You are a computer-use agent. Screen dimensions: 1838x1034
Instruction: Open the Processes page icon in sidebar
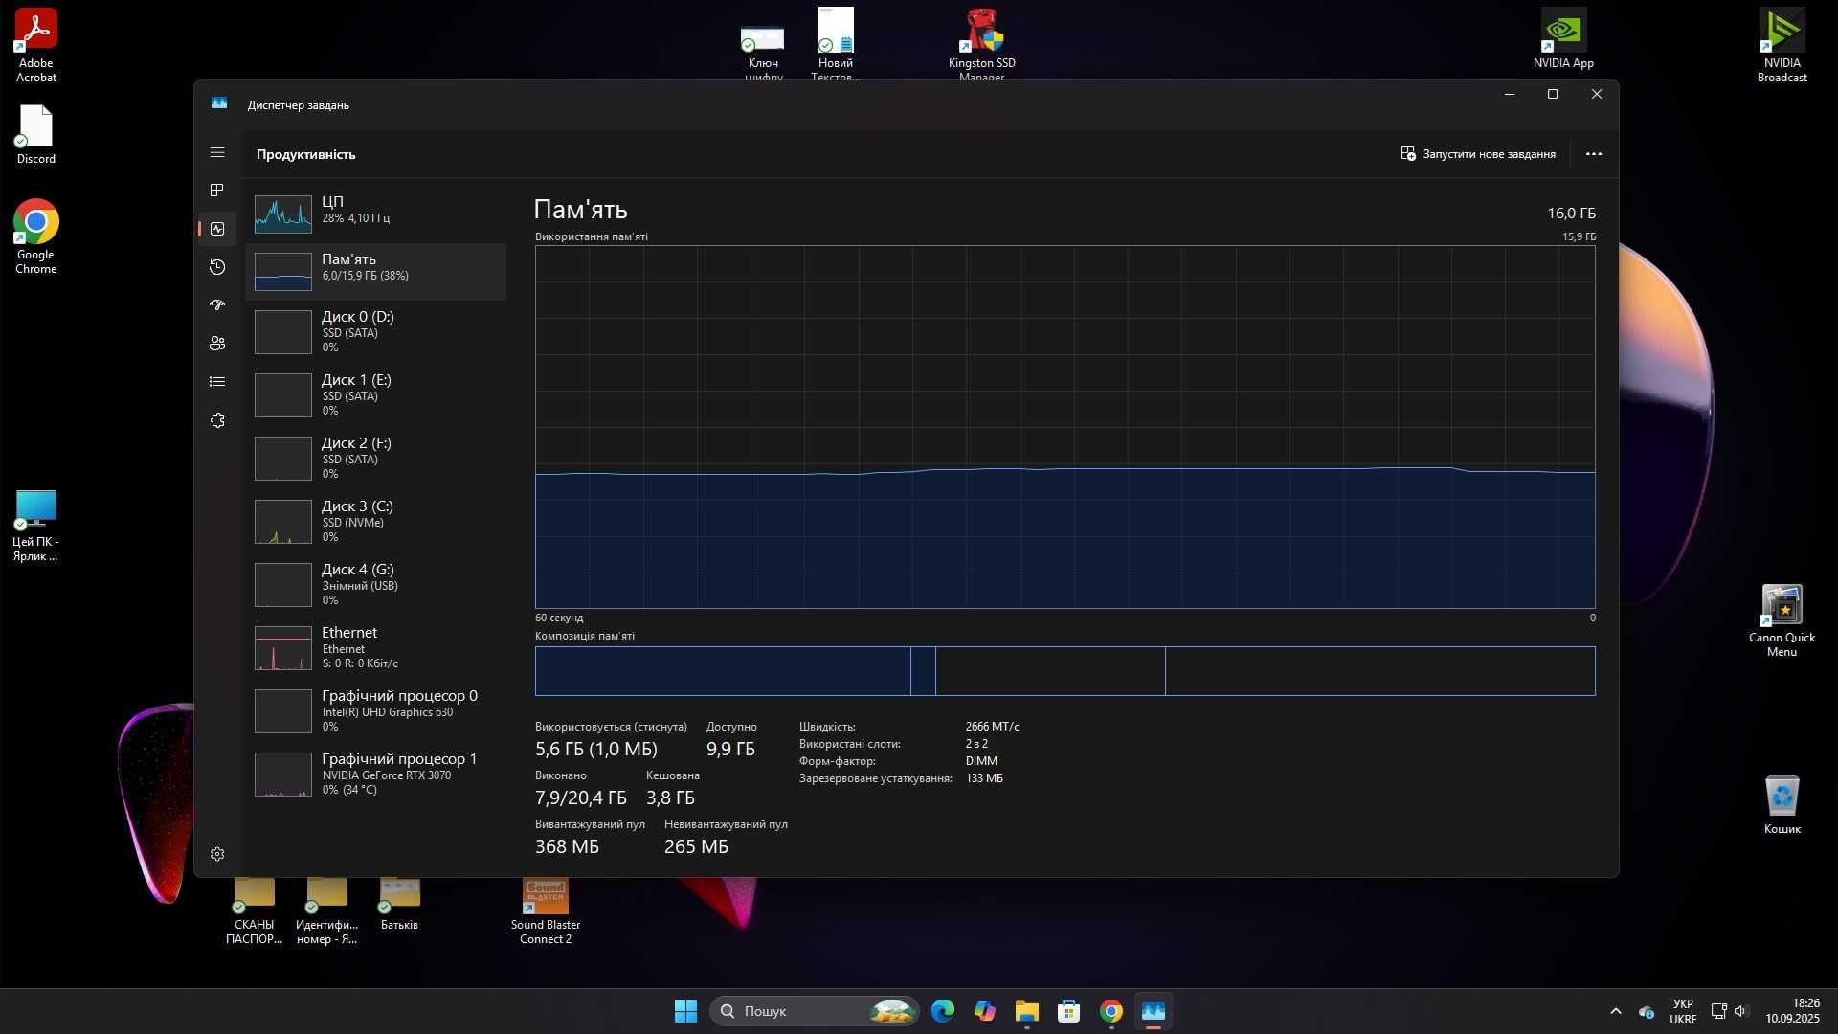[217, 191]
